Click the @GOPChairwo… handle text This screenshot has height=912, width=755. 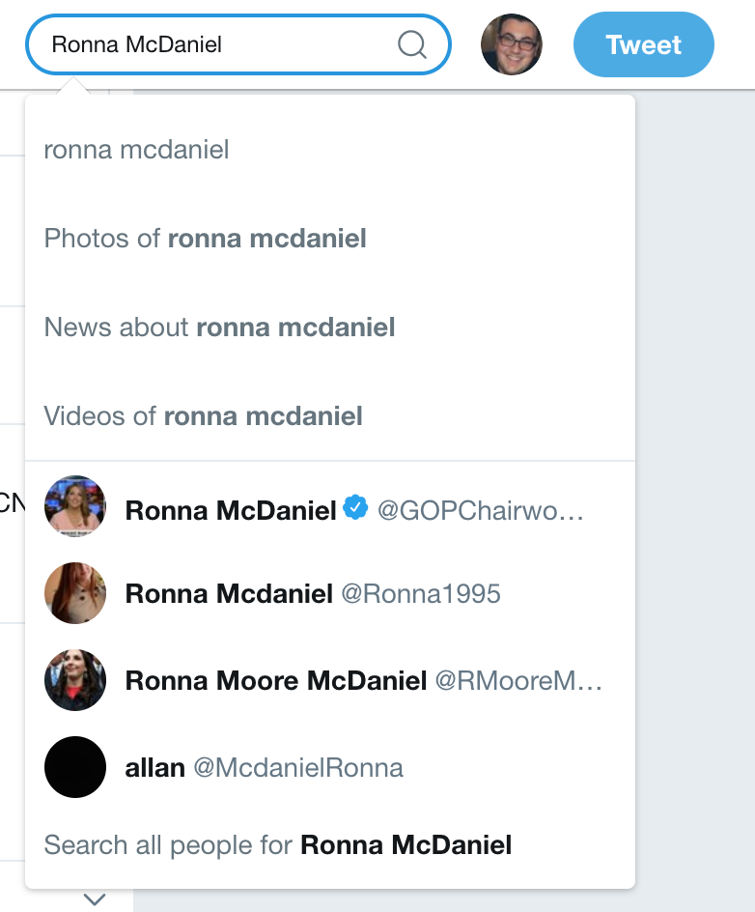point(481,511)
